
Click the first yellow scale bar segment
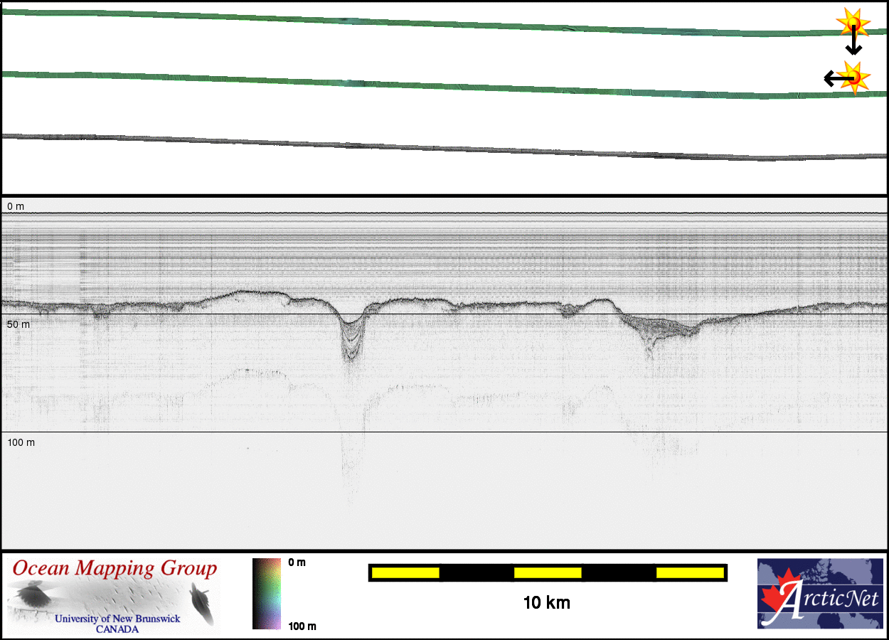coord(405,572)
